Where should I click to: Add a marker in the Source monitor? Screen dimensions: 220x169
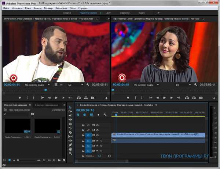click(19, 98)
